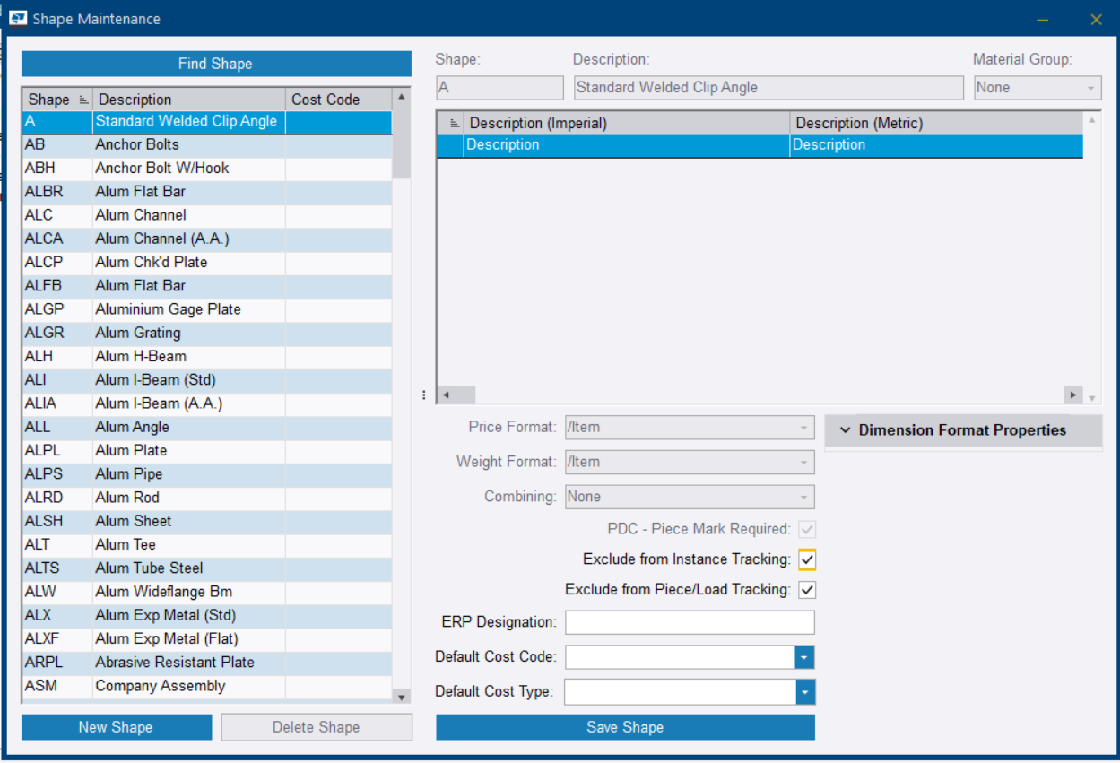Open the Default Cost Code dropdown arrow
Image resolution: width=1120 pixels, height=763 pixels.
point(805,656)
